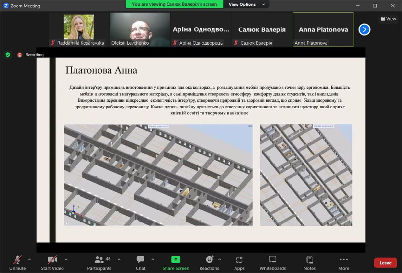
Task: Change gallery layout with View button
Action: pos(388,19)
